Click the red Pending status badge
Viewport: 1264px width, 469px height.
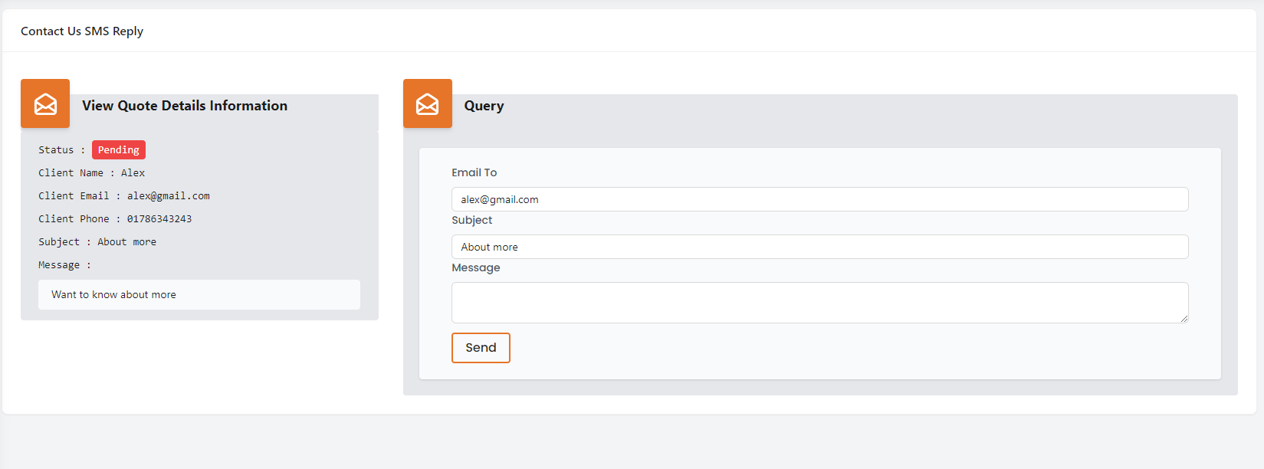pos(119,150)
